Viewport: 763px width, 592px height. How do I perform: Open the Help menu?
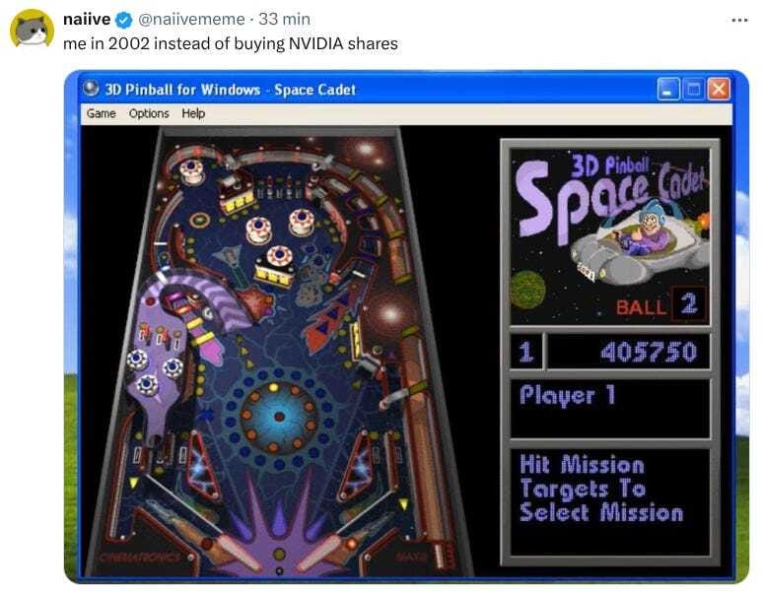193,113
